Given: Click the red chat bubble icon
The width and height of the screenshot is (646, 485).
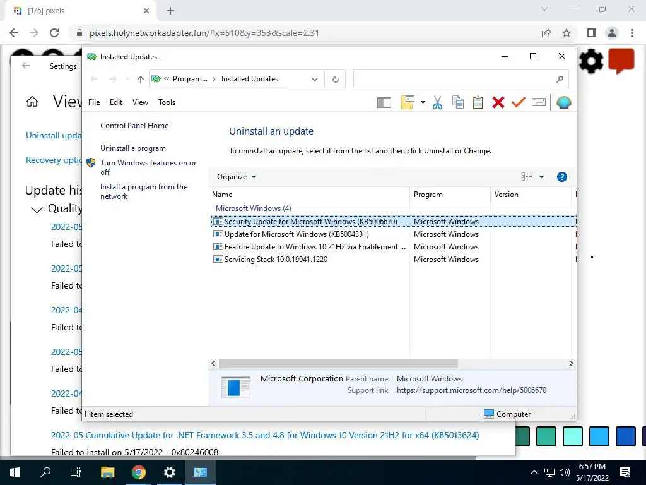Looking at the screenshot, I should 621,61.
